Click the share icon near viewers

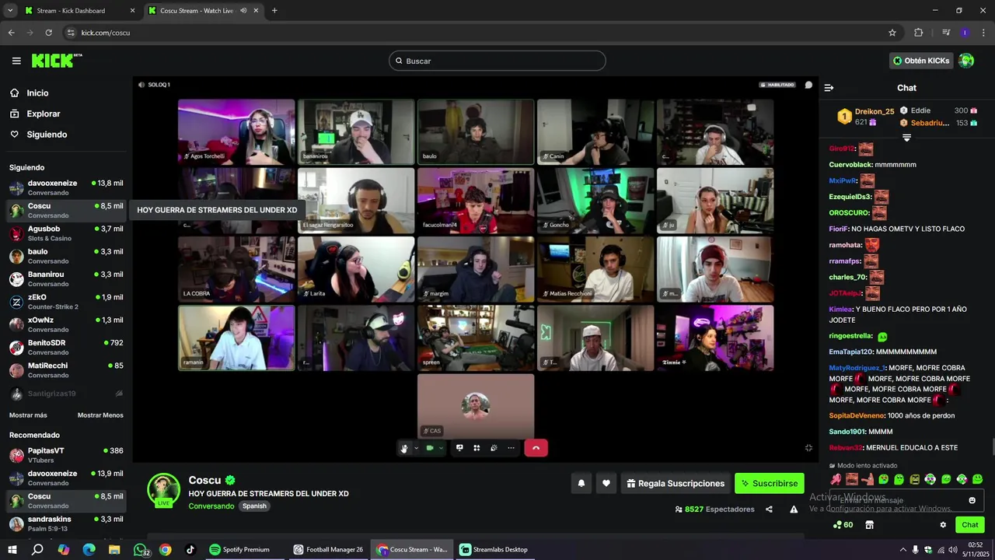(x=769, y=509)
